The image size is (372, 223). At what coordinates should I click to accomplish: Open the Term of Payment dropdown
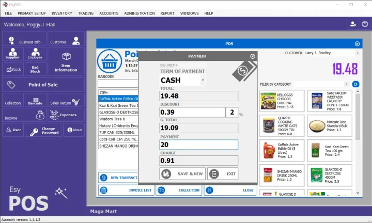[x=203, y=80]
